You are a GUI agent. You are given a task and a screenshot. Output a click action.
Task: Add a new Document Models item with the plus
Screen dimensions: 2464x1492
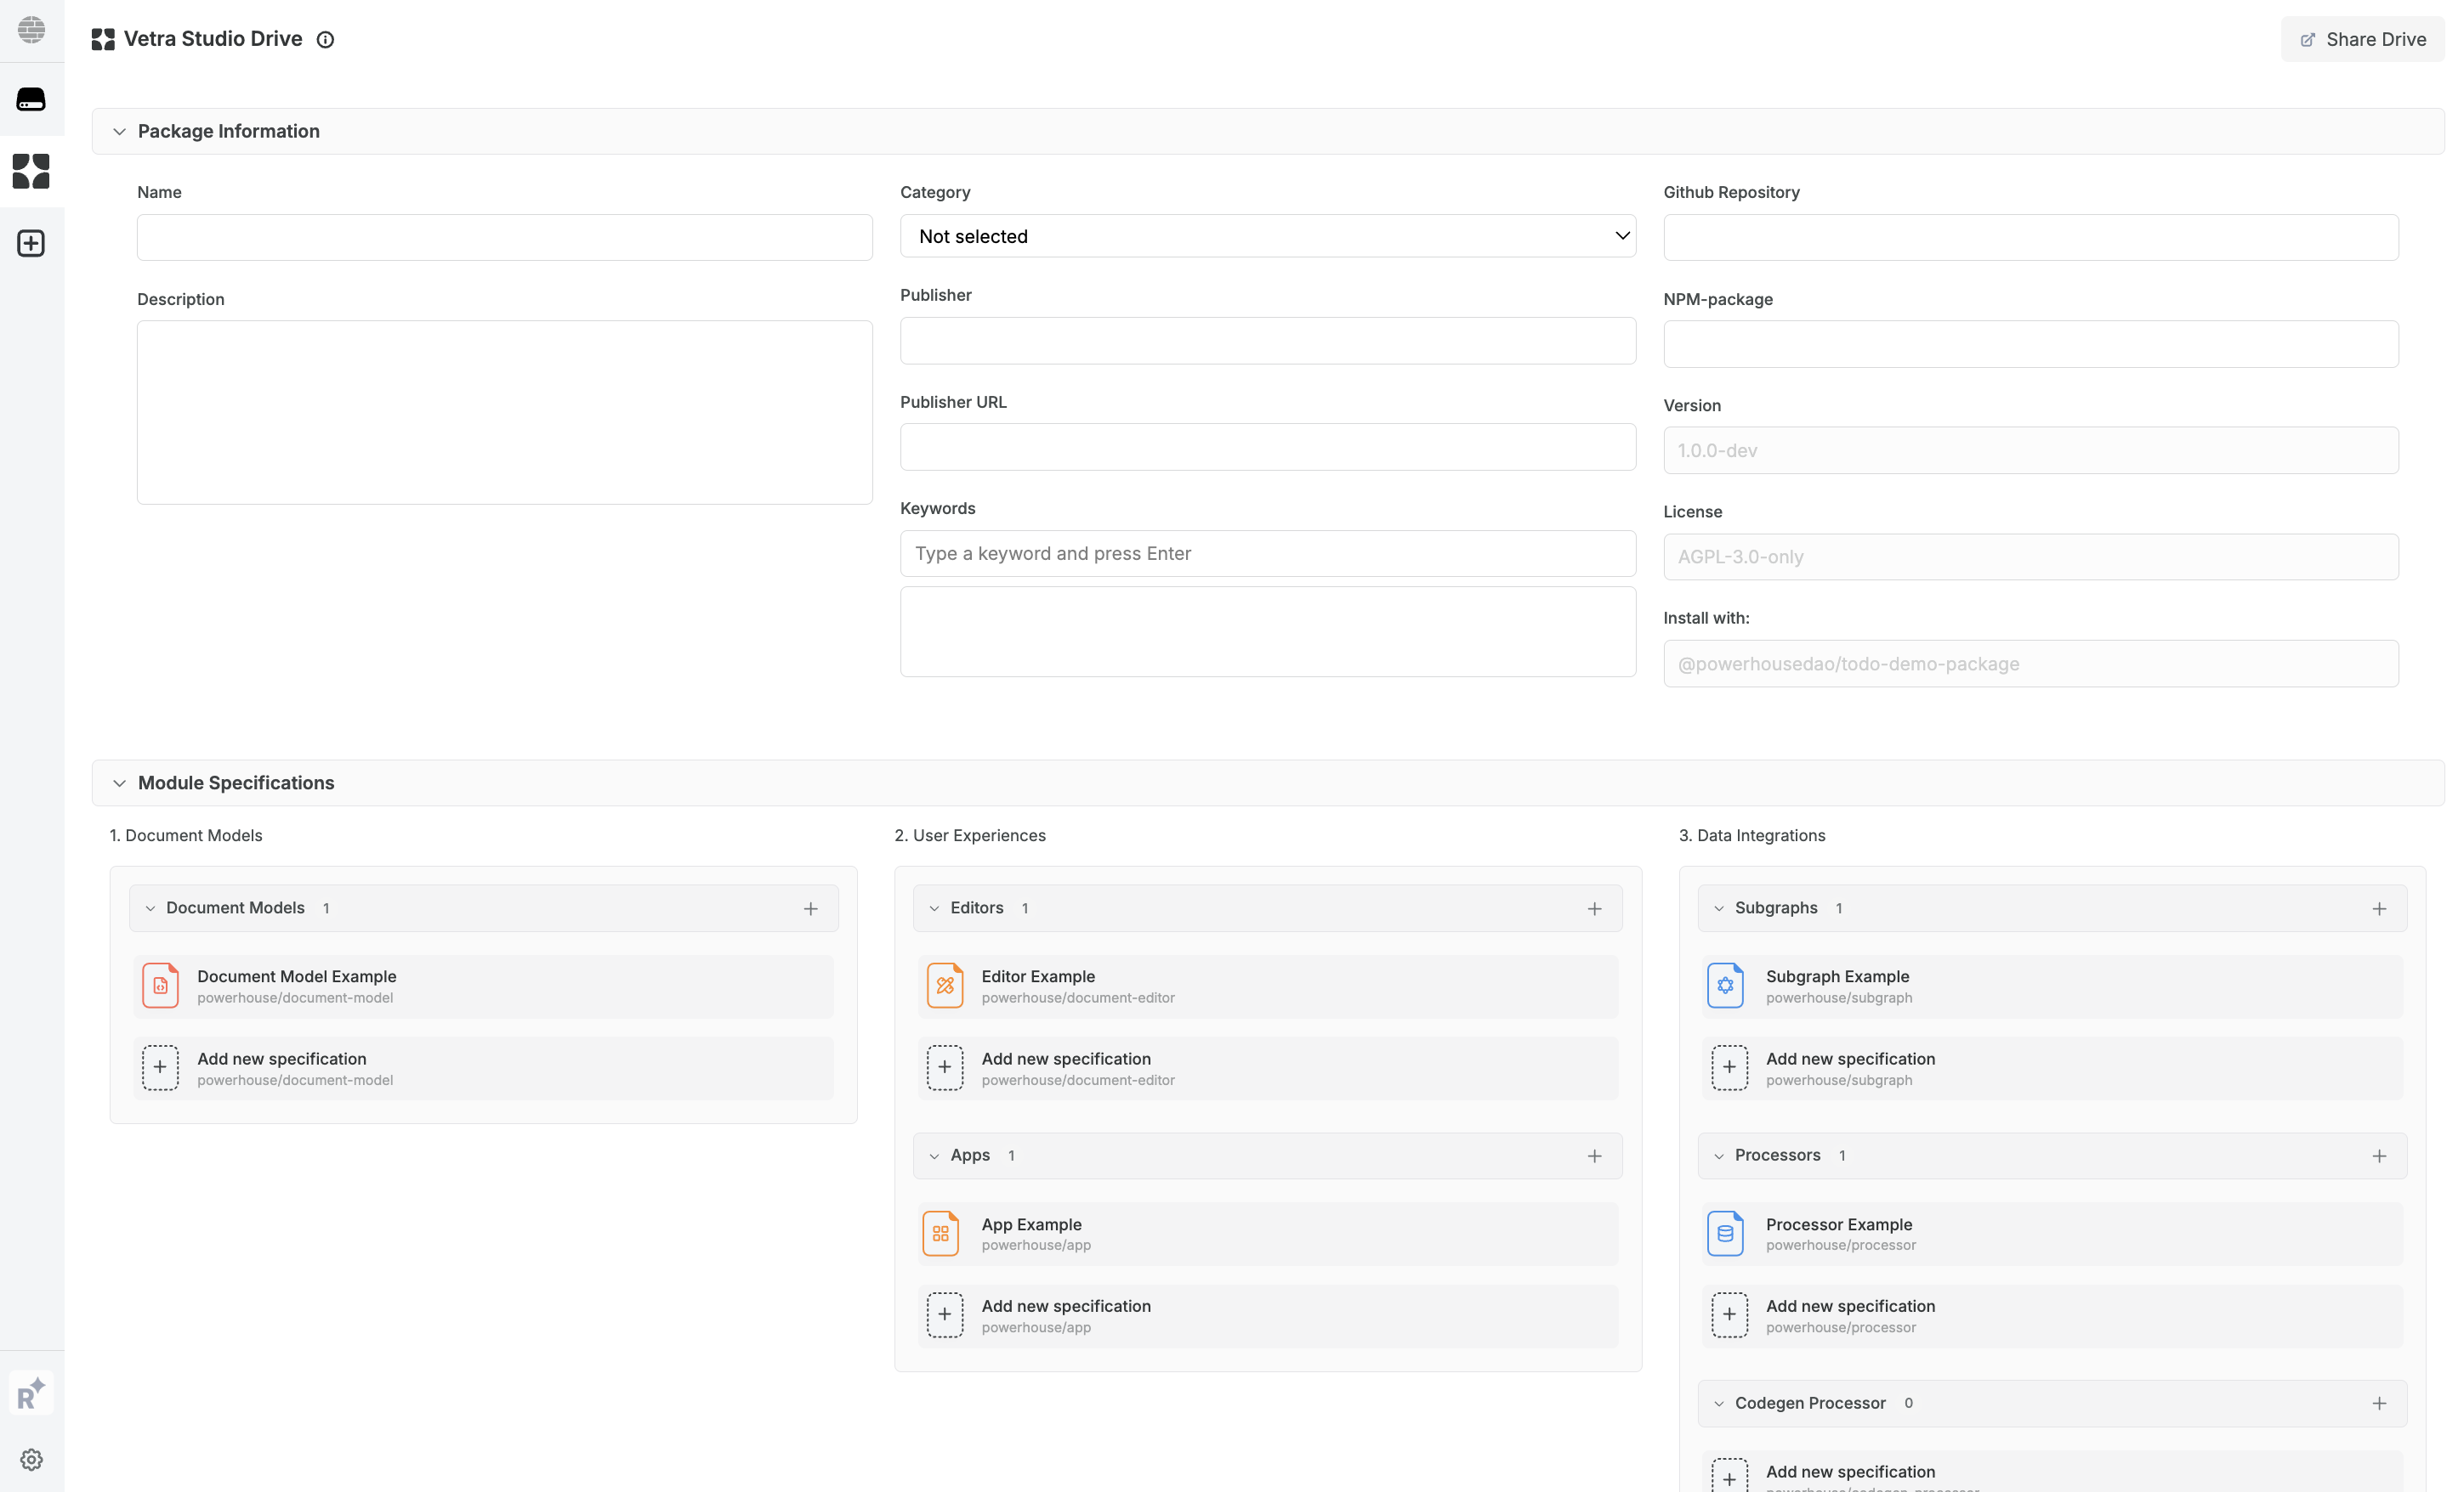pos(810,908)
